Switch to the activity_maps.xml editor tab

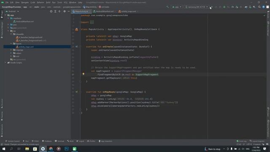tap(128, 11)
